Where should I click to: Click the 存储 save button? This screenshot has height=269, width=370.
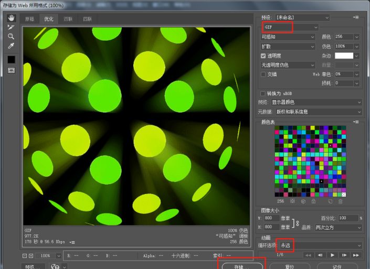(242, 266)
